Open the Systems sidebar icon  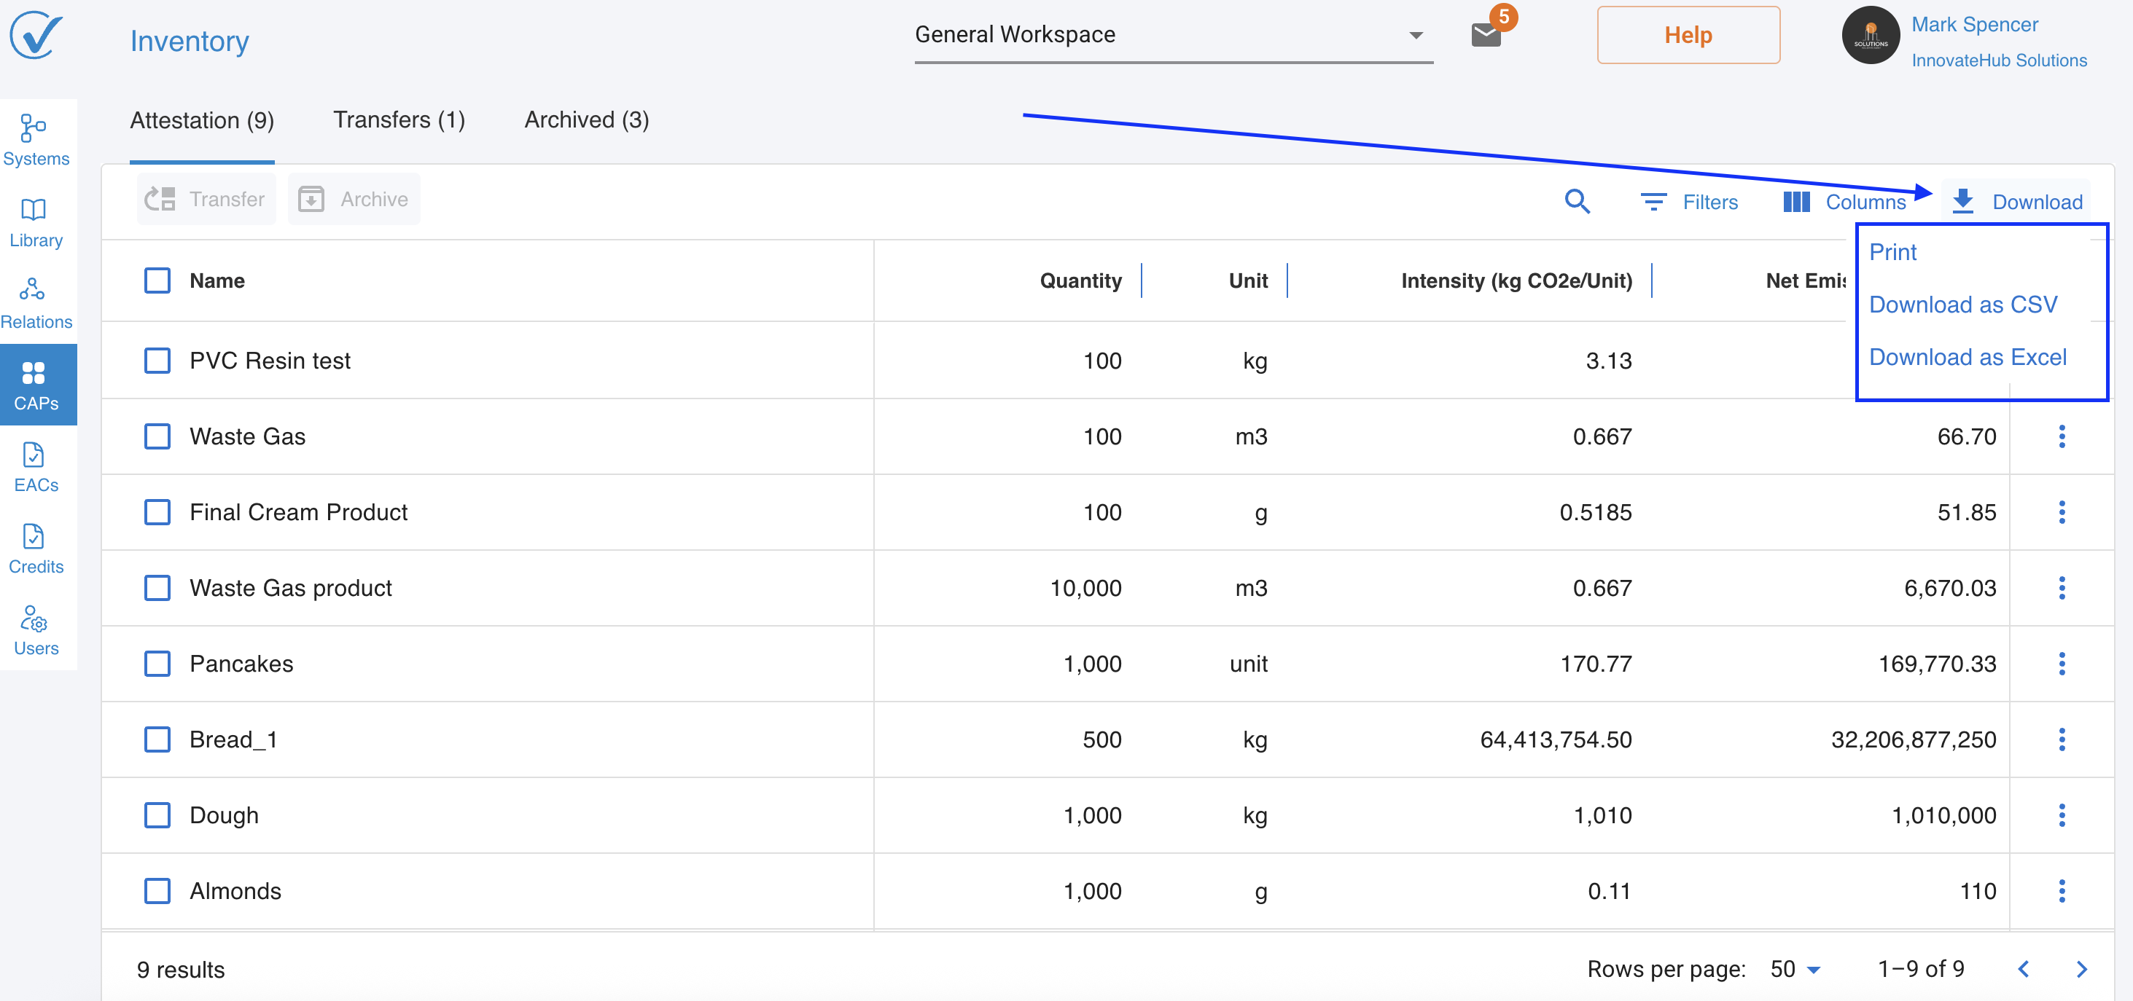coord(36,139)
